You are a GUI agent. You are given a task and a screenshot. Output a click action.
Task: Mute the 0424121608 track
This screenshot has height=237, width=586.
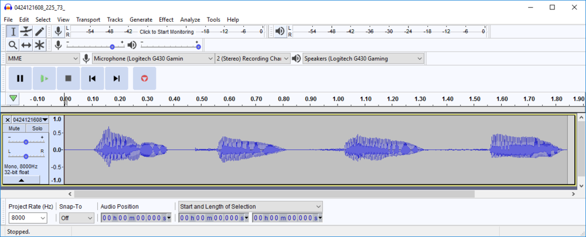click(15, 128)
